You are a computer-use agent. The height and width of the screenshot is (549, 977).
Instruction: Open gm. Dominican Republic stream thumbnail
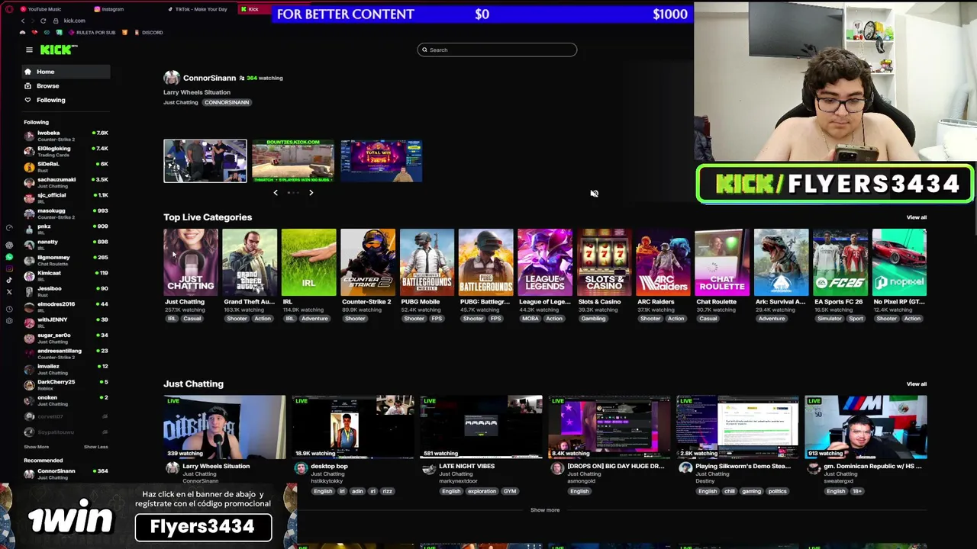pyautogui.click(x=866, y=427)
